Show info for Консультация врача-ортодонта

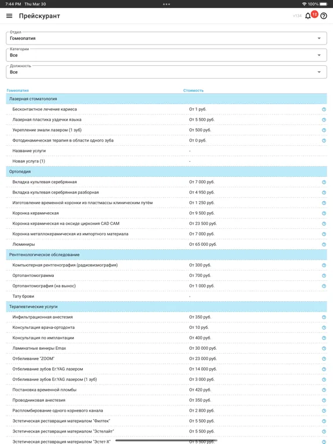click(x=324, y=328)
